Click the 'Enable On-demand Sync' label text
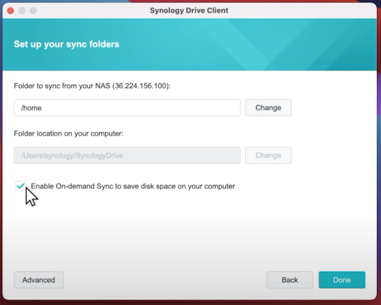The height and width of the screenshot is (305, 381). click(x=133, y=186)
